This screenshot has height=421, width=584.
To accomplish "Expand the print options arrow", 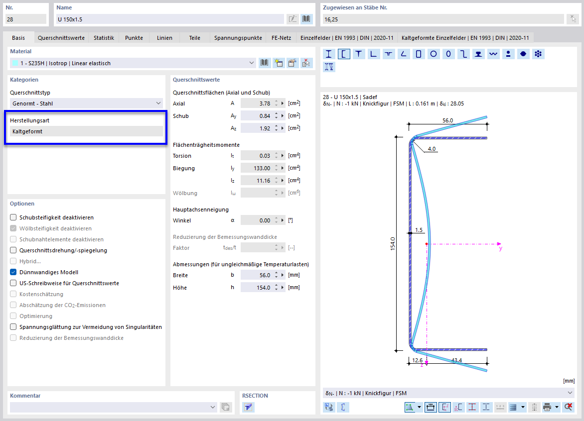I will pyautogui.click(x=557, y=407).
